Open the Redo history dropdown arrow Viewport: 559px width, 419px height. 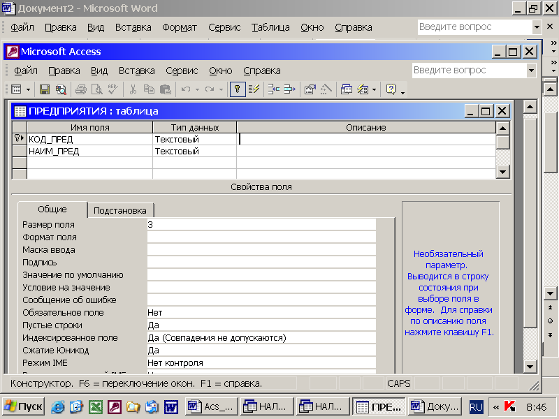[221, 89]
